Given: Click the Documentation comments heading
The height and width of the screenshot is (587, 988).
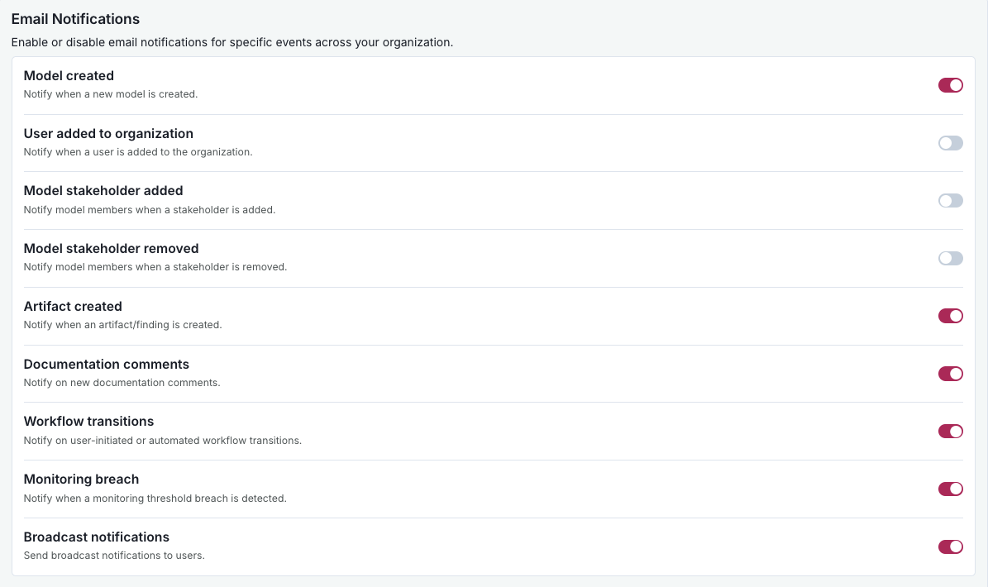Looking at the screenshot, I should [x=106, y=364].
